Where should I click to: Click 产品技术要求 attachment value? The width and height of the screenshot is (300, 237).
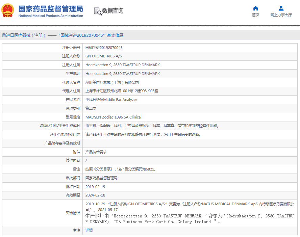(96, 152)
